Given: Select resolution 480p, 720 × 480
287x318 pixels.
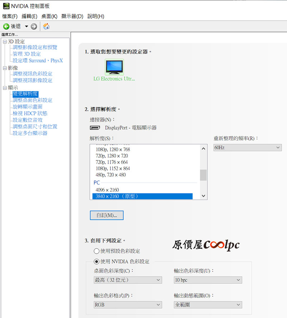Looking at the screenshot, I should (x=110, y=175).
